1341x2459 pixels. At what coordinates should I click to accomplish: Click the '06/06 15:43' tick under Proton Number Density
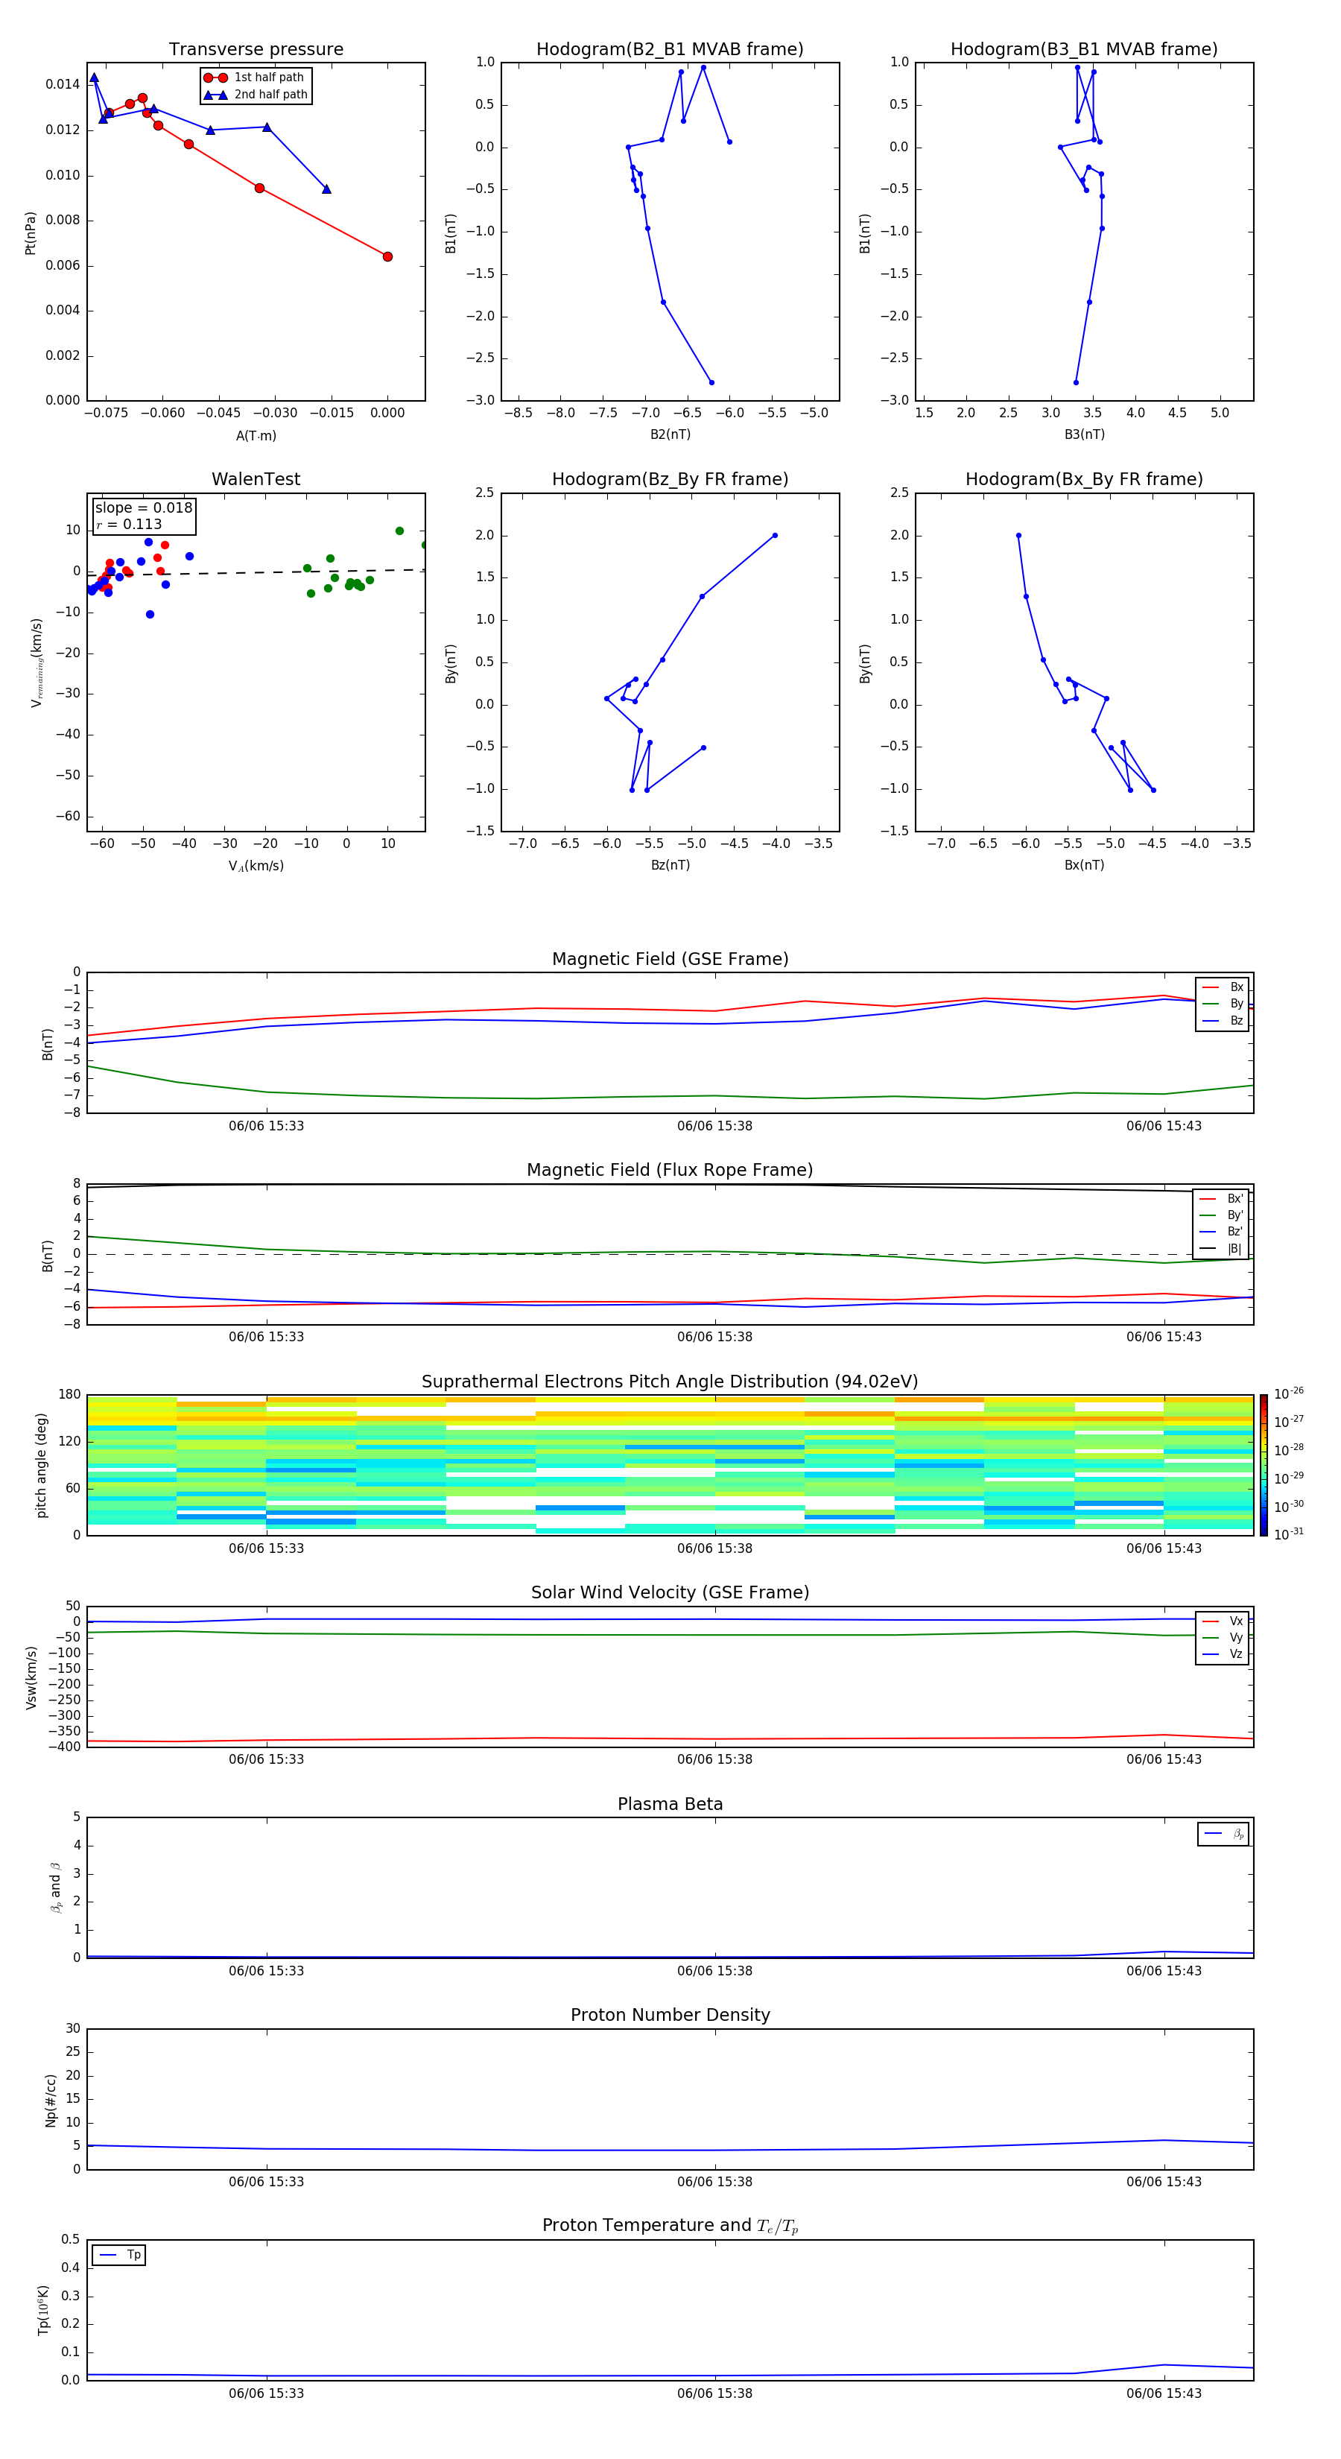tap(1164, 2181)
